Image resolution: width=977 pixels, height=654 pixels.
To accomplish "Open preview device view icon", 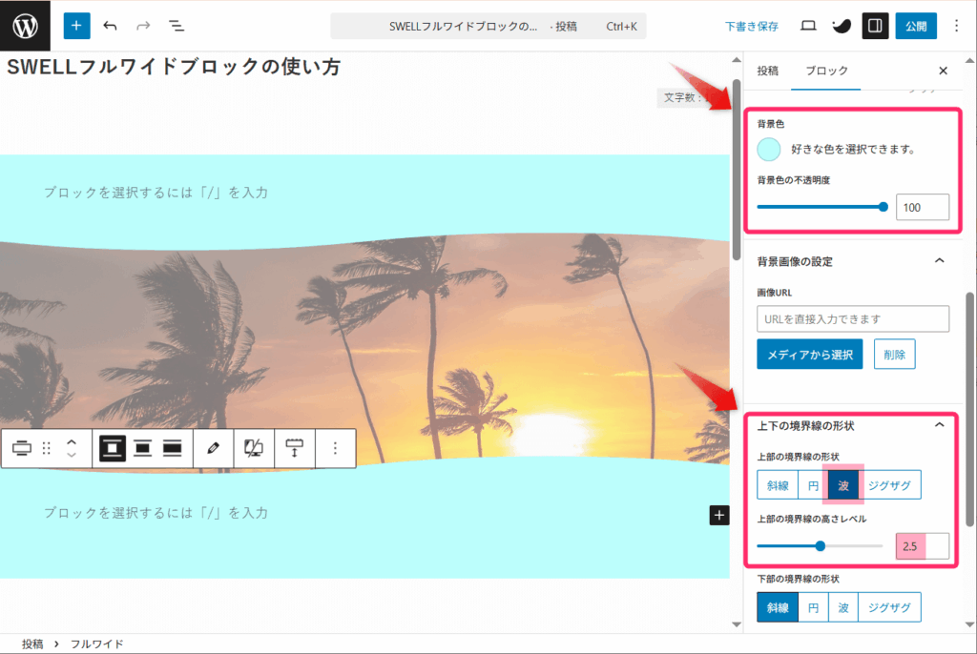I will 808,26.
